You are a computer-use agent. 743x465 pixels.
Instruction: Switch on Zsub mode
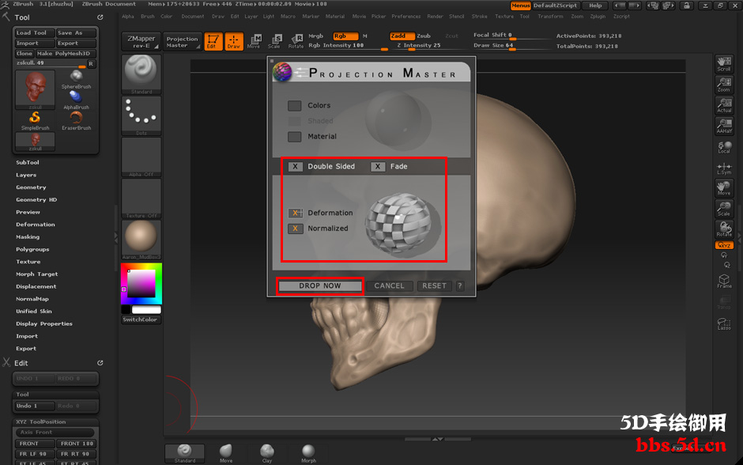click(x=424, y=36)
